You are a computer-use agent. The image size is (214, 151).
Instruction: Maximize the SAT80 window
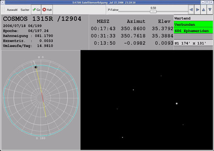pos(207,2)
